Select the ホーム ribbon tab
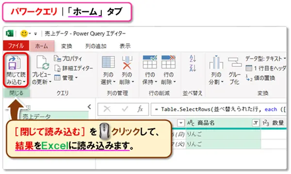This screenshot has width=291, height=174. pos(42,46)
